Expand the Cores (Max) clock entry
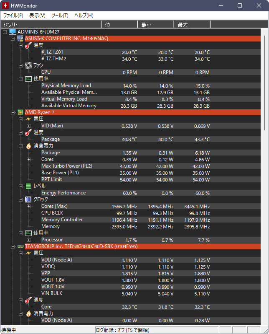The height and width of the screenshot is (334, 269). coord(29,207)
